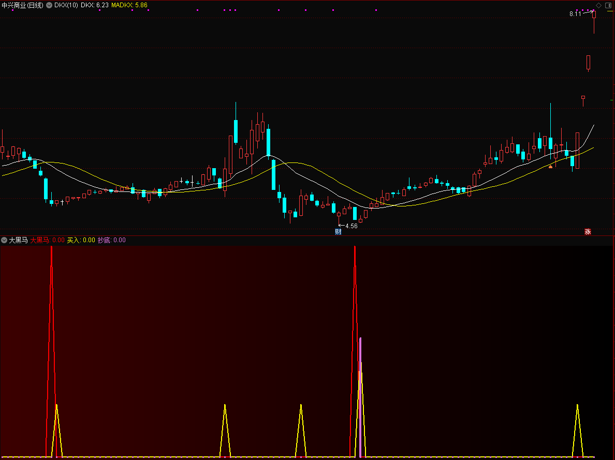This screenshot has height=460, width=615.
Task: Click the purple 抄底 signal spike
Action: (x=360, y=397)
